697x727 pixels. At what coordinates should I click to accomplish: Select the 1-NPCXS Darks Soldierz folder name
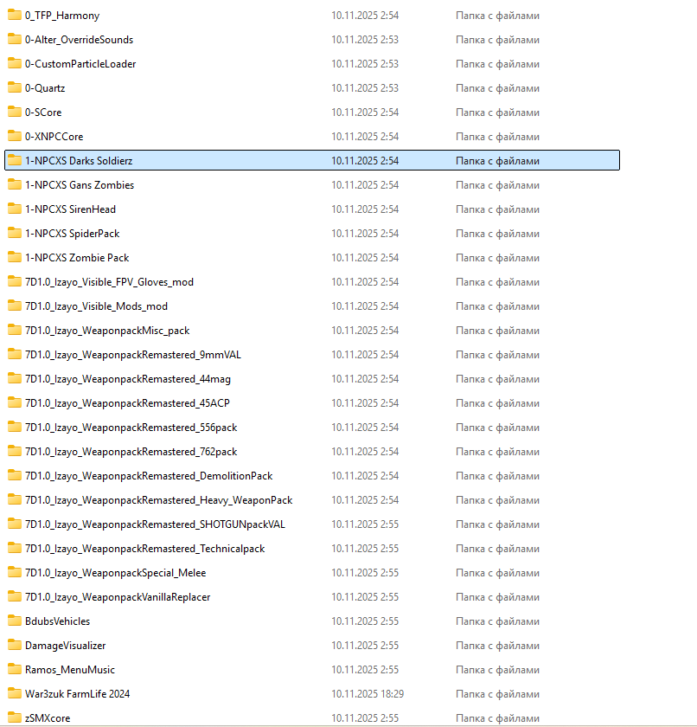(x=79, y=161)
